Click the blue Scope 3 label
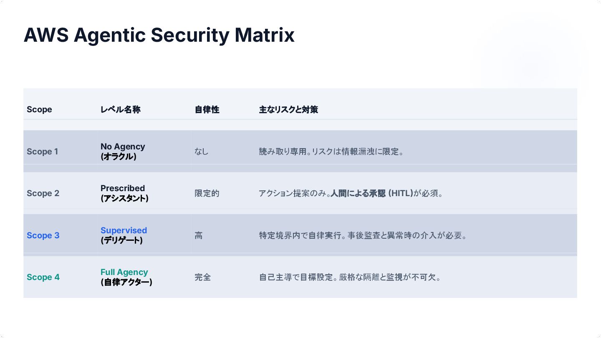This screenshot has height=338, width=601. pyautogui.click(x=43, y=235)
